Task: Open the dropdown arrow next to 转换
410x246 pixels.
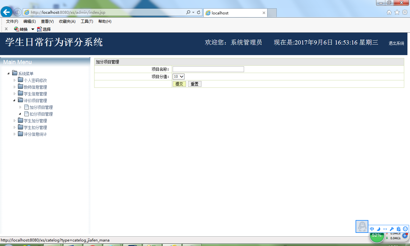Action: pos(33,29)
